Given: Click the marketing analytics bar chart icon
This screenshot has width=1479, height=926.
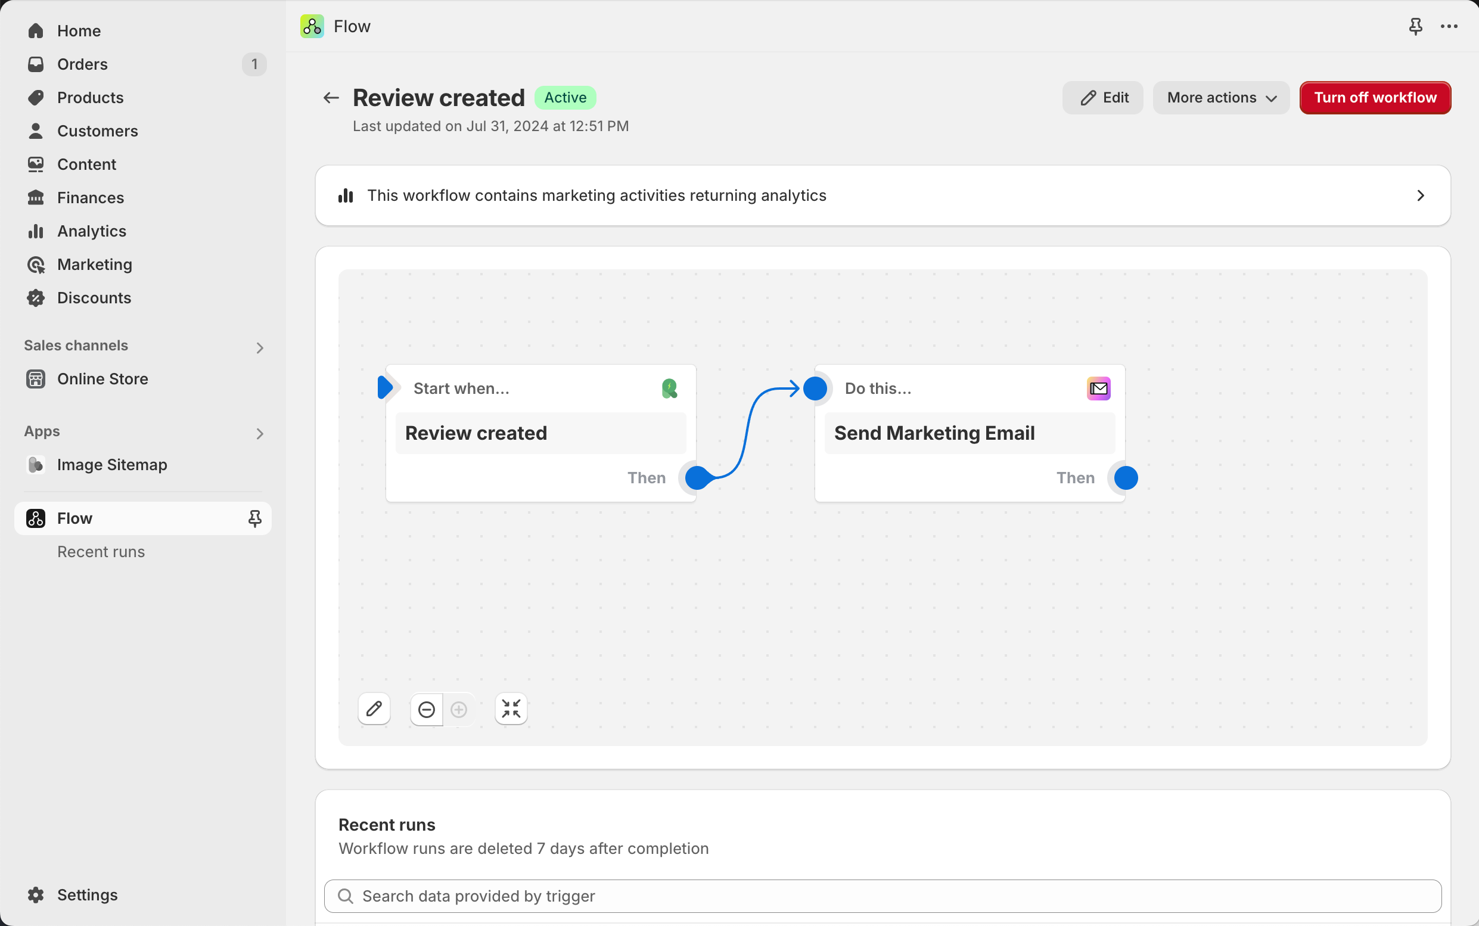Looking at the screenshot, I should 346,195.
